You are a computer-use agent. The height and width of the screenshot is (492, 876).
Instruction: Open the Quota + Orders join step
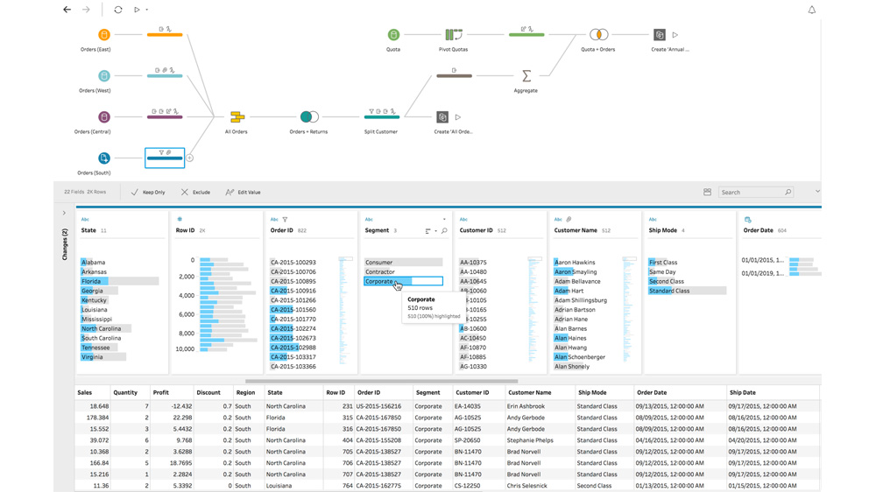click(x=598, y=35)
